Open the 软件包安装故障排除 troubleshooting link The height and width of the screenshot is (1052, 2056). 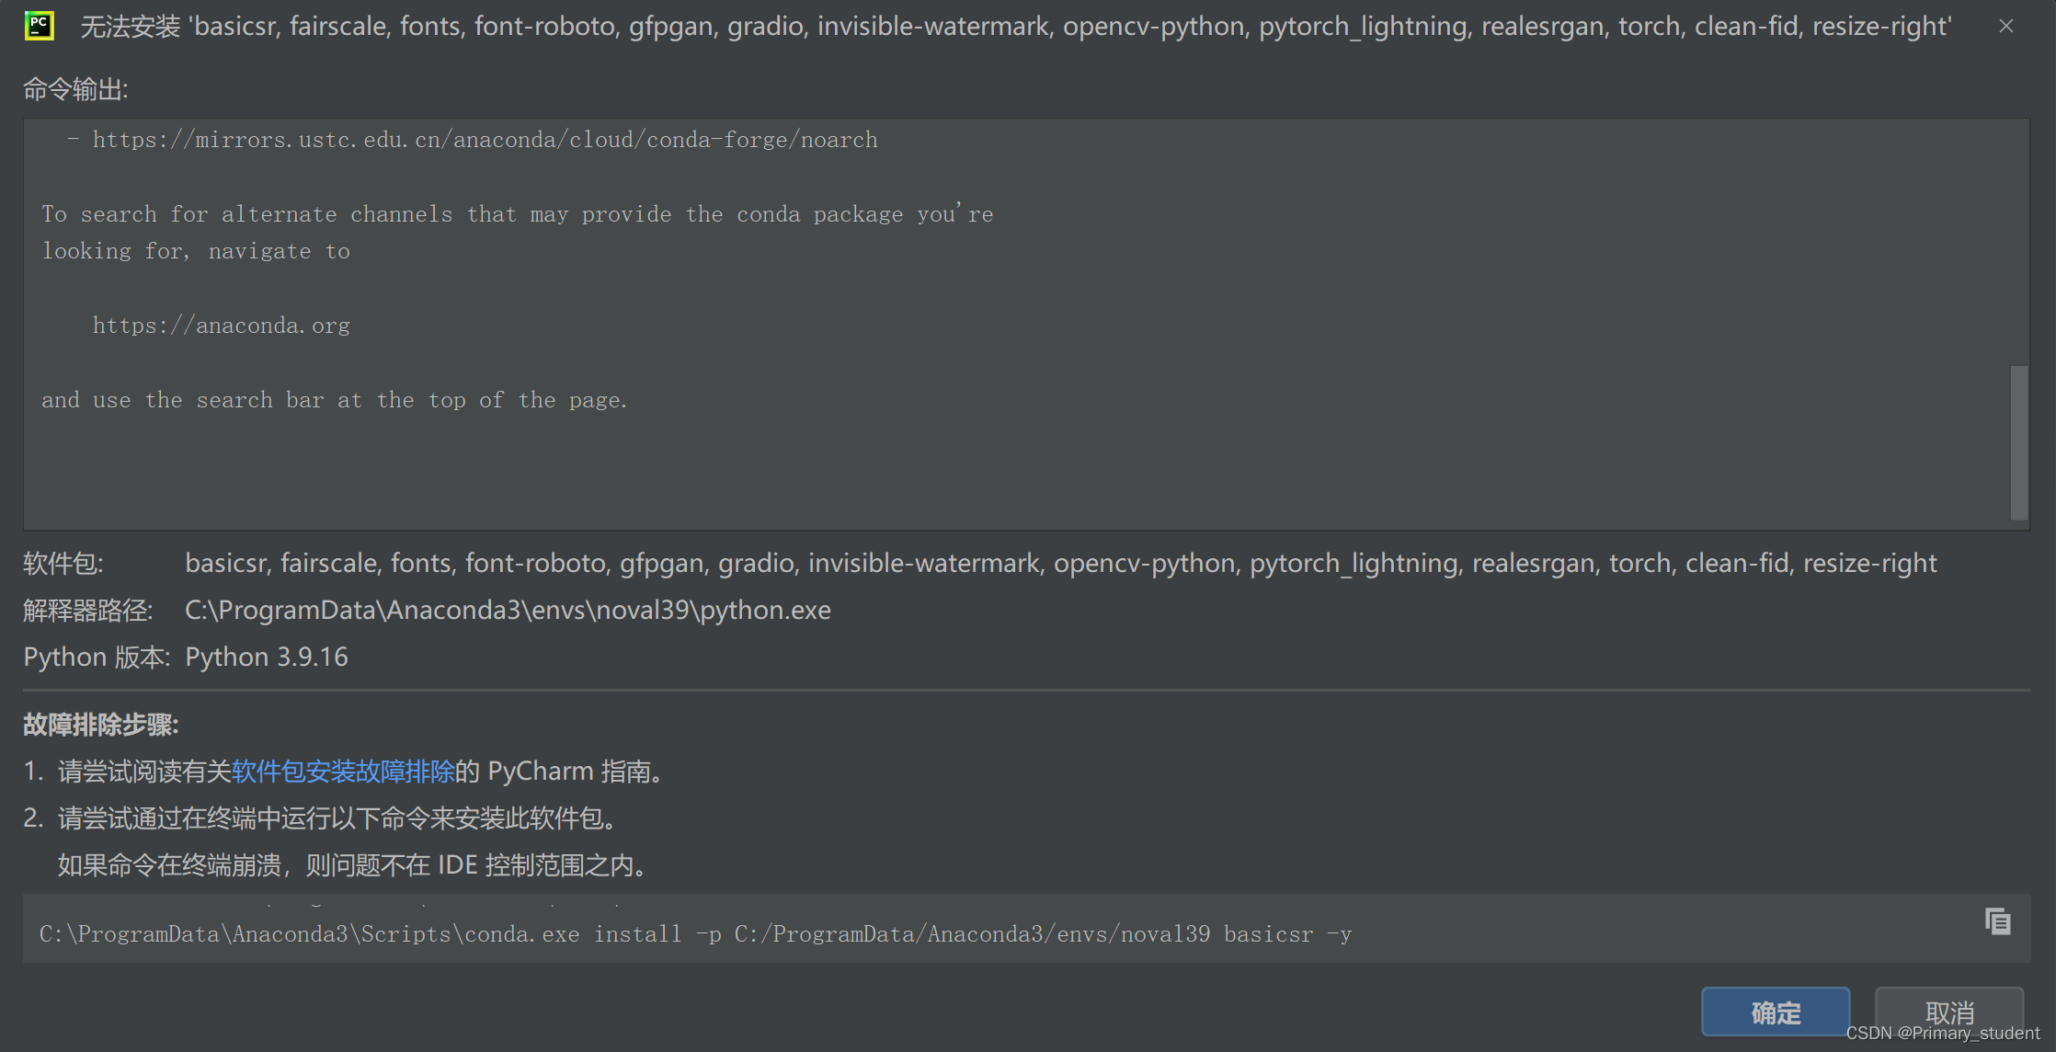point(343,771)
